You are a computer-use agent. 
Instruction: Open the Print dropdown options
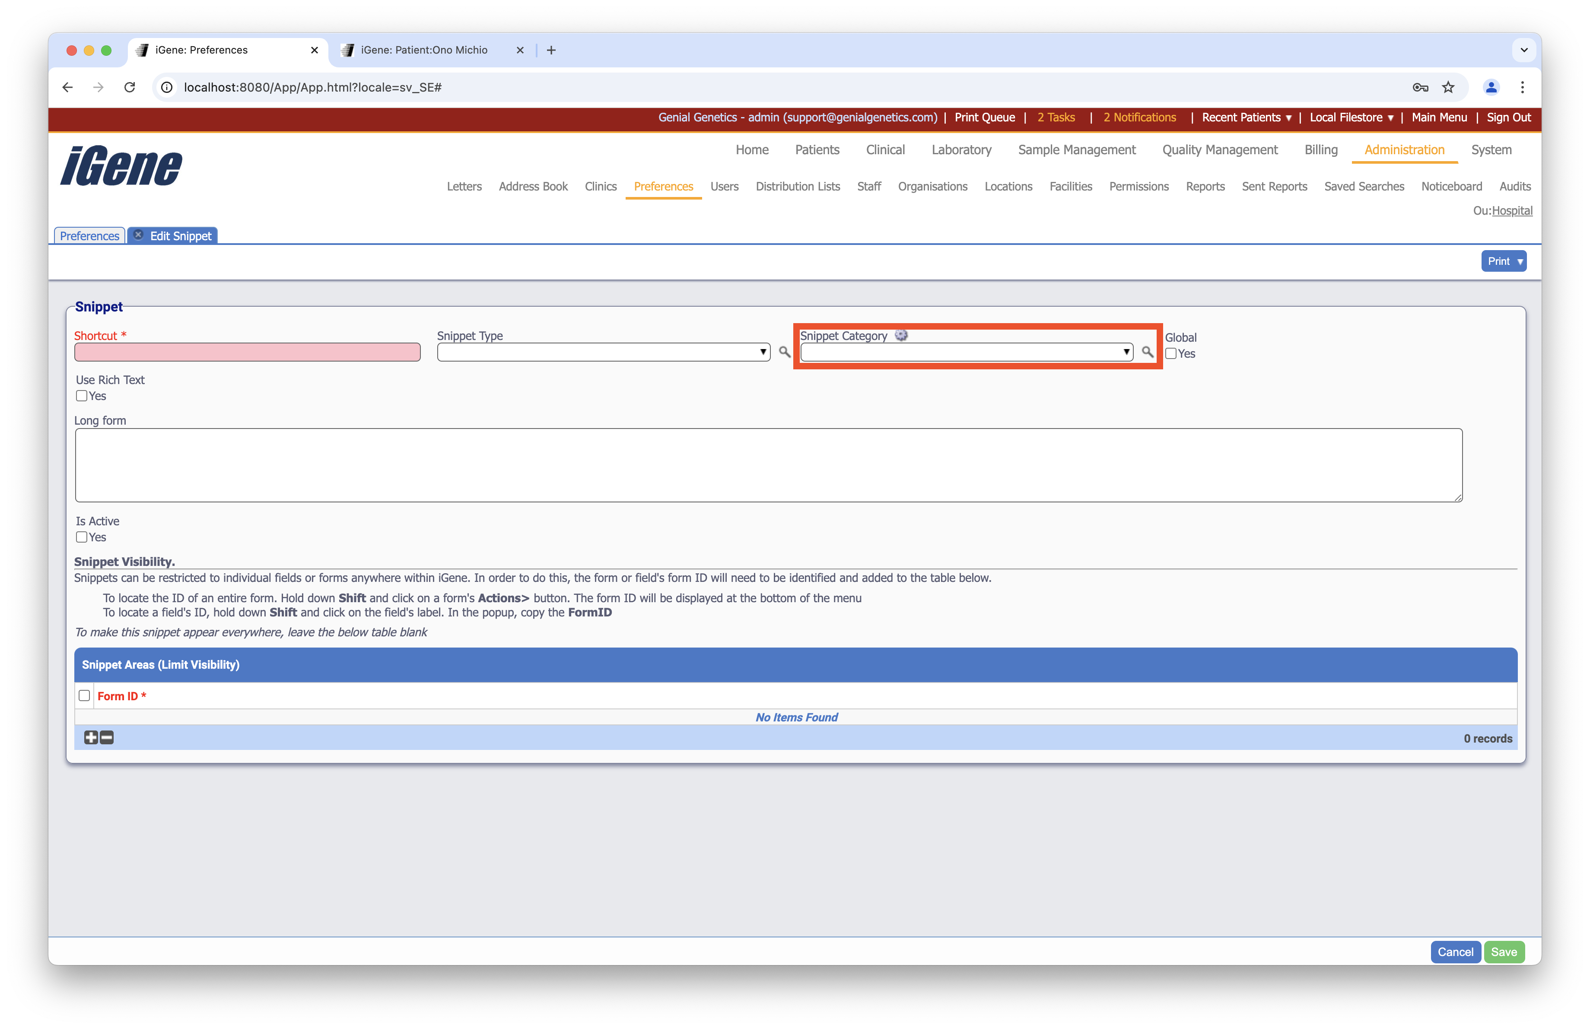click(1504, 261)
